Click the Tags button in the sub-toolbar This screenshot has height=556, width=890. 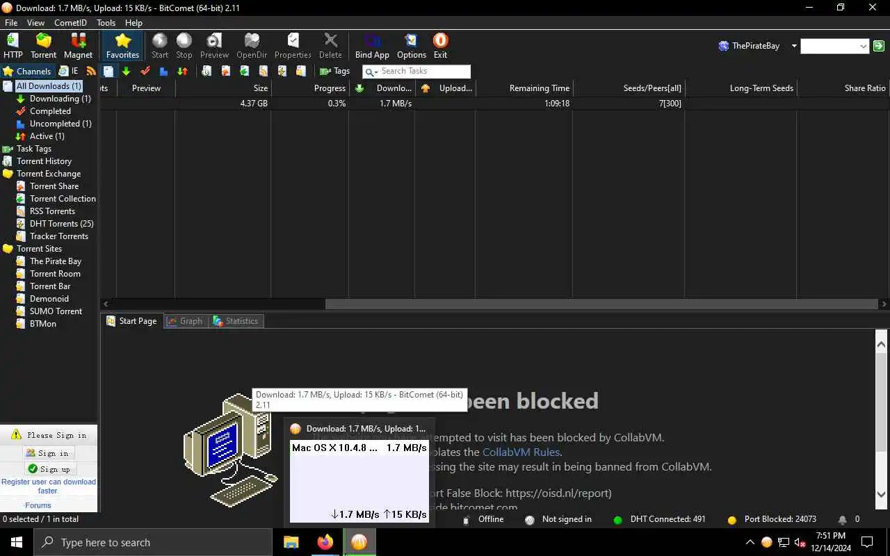point(334,71)
